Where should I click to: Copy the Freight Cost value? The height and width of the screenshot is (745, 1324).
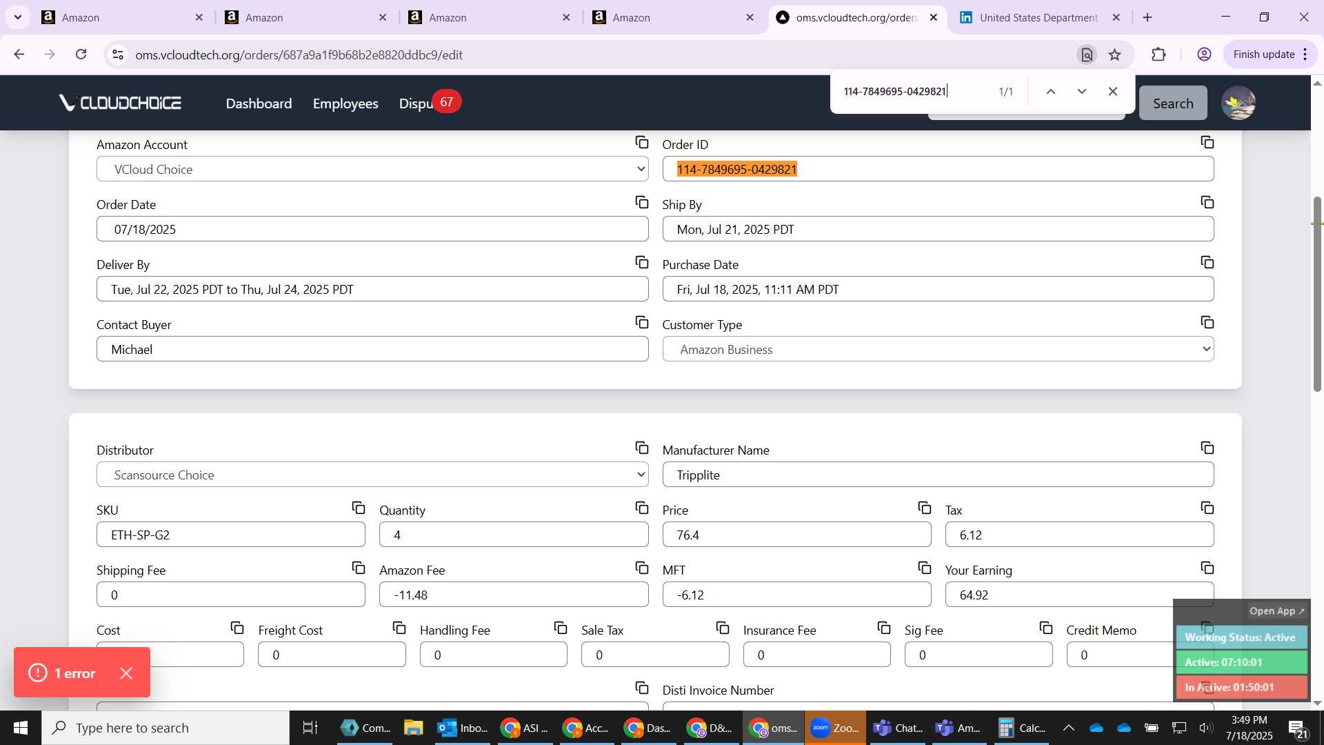pos(399,628)
